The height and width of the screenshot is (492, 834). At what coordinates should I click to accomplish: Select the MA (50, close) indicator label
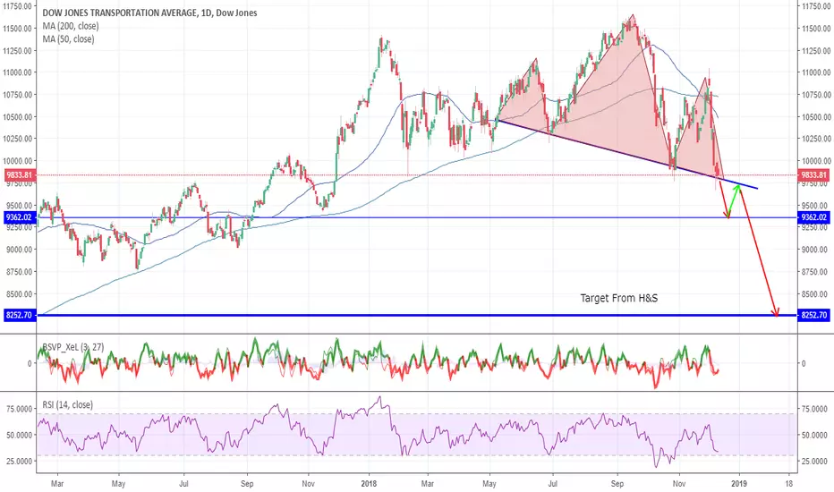(x=68, y=38)
